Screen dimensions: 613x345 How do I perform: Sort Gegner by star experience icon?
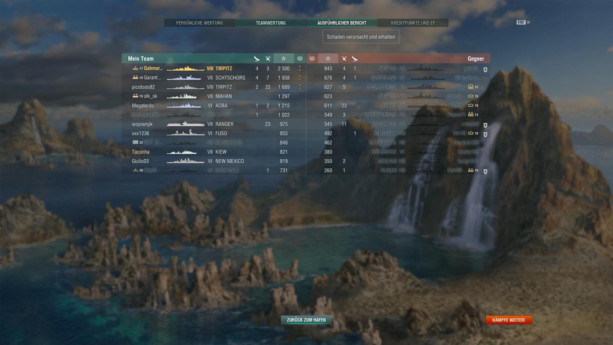point(328,59)
